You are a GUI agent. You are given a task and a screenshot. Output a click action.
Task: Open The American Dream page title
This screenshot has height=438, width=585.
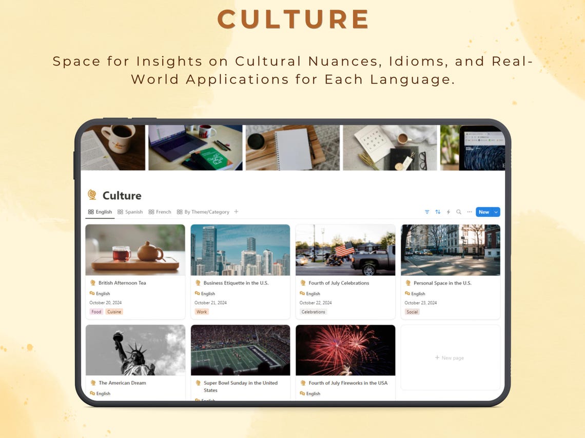(122, 383)
